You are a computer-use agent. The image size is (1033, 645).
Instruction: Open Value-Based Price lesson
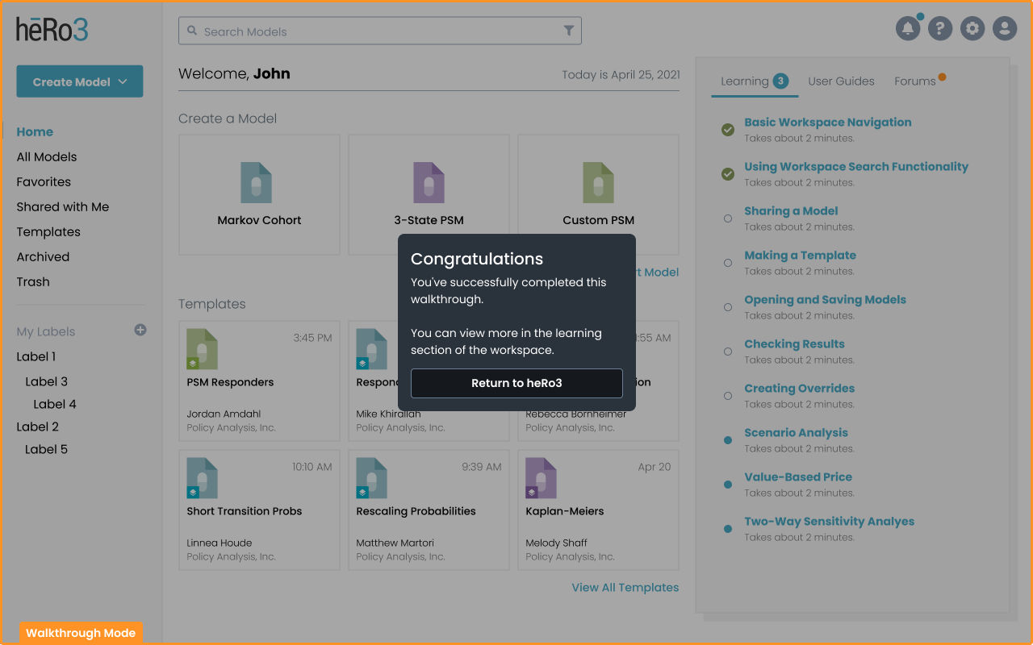tap(798, 477)
